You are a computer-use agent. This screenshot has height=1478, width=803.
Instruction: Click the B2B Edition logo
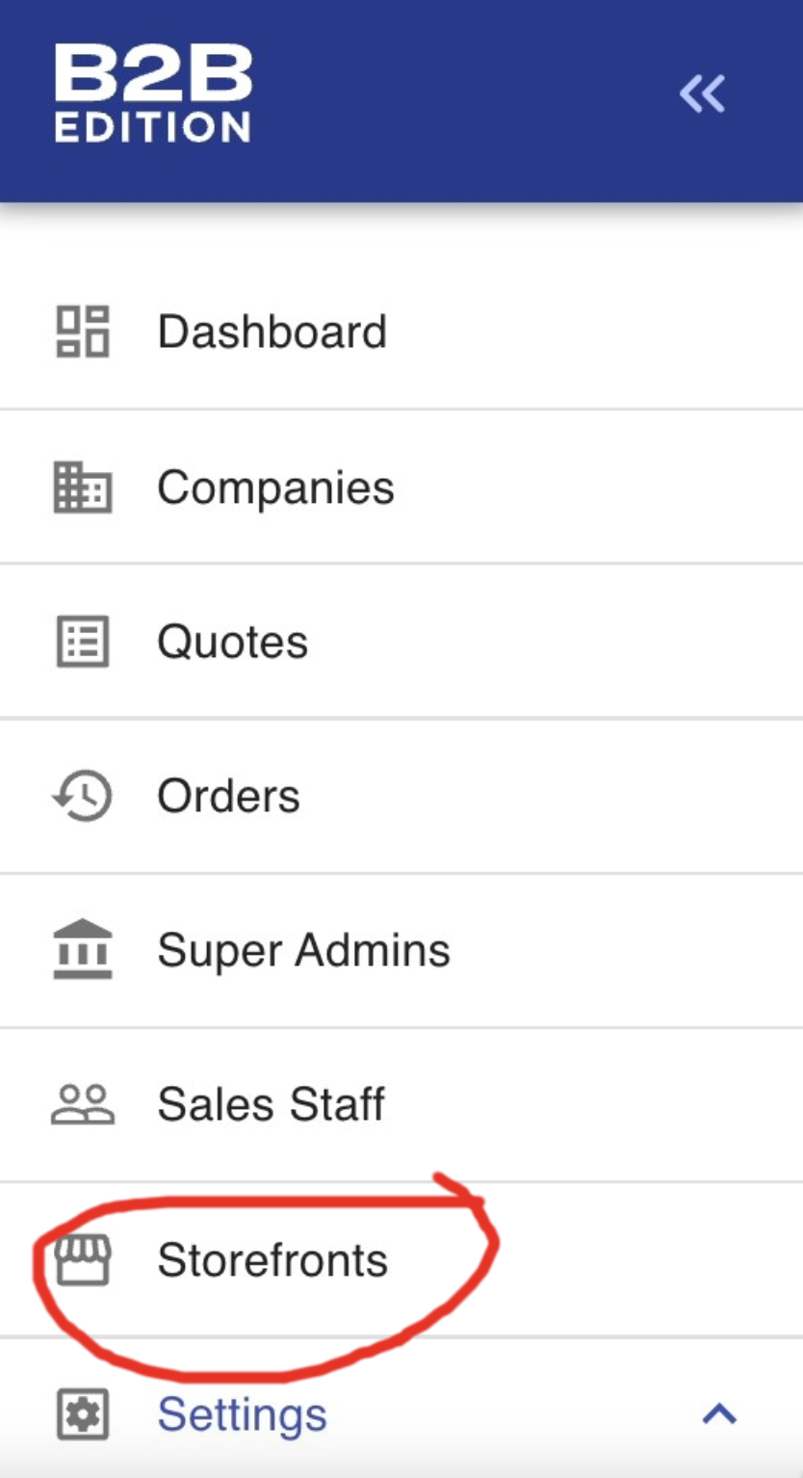(153, 94)
